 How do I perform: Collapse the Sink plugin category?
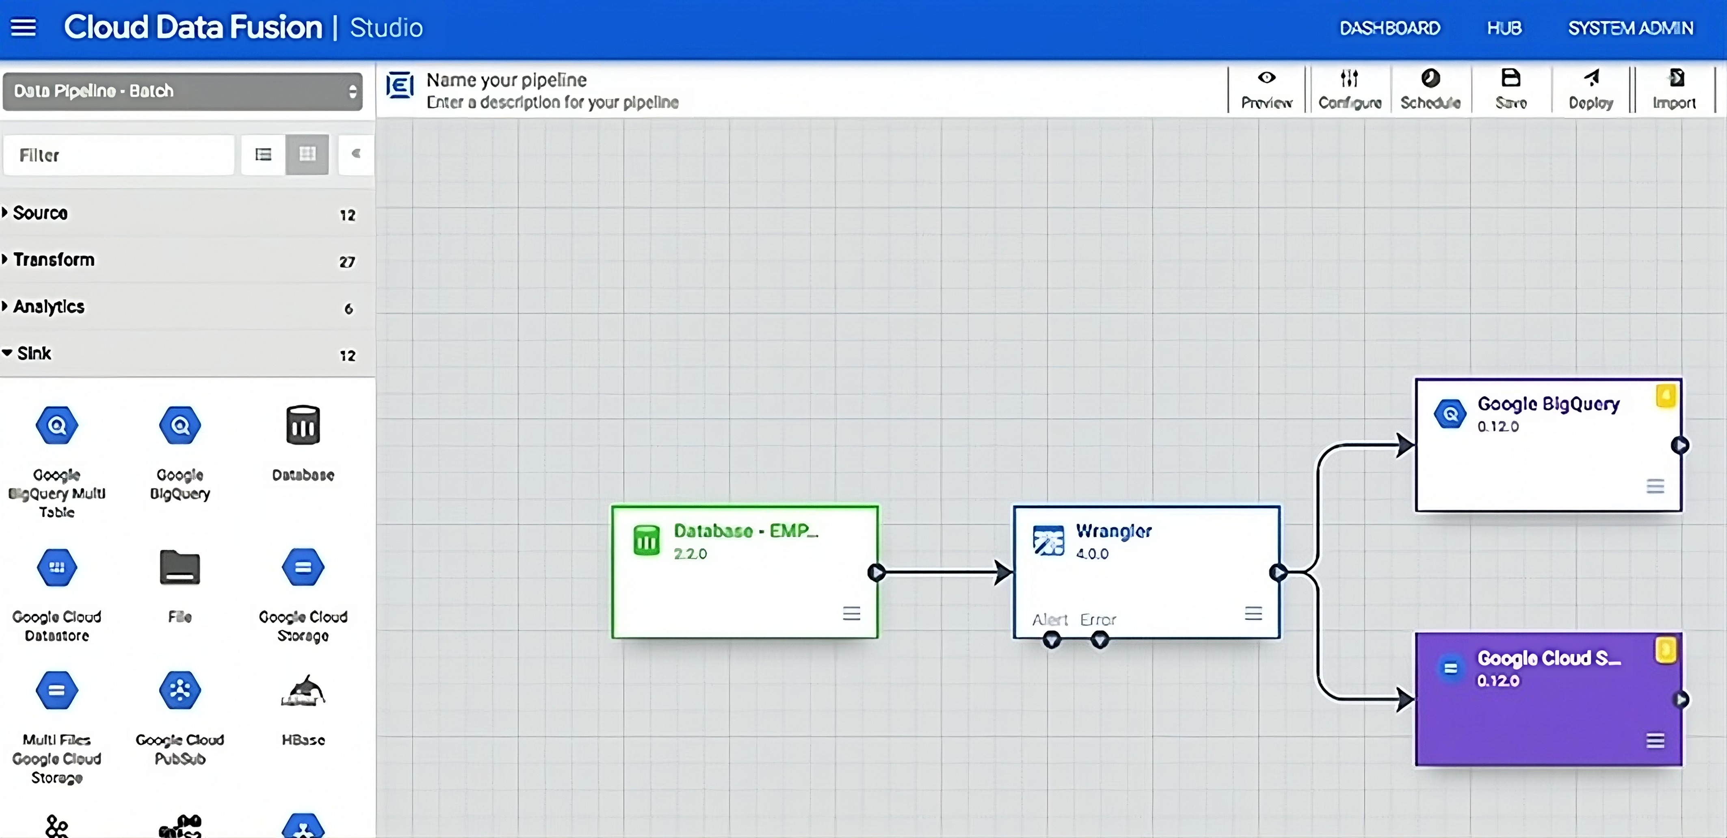click(186, 353)
